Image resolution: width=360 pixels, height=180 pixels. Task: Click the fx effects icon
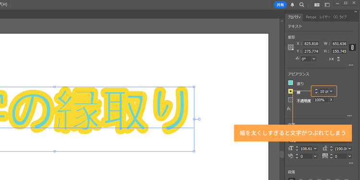289,108
